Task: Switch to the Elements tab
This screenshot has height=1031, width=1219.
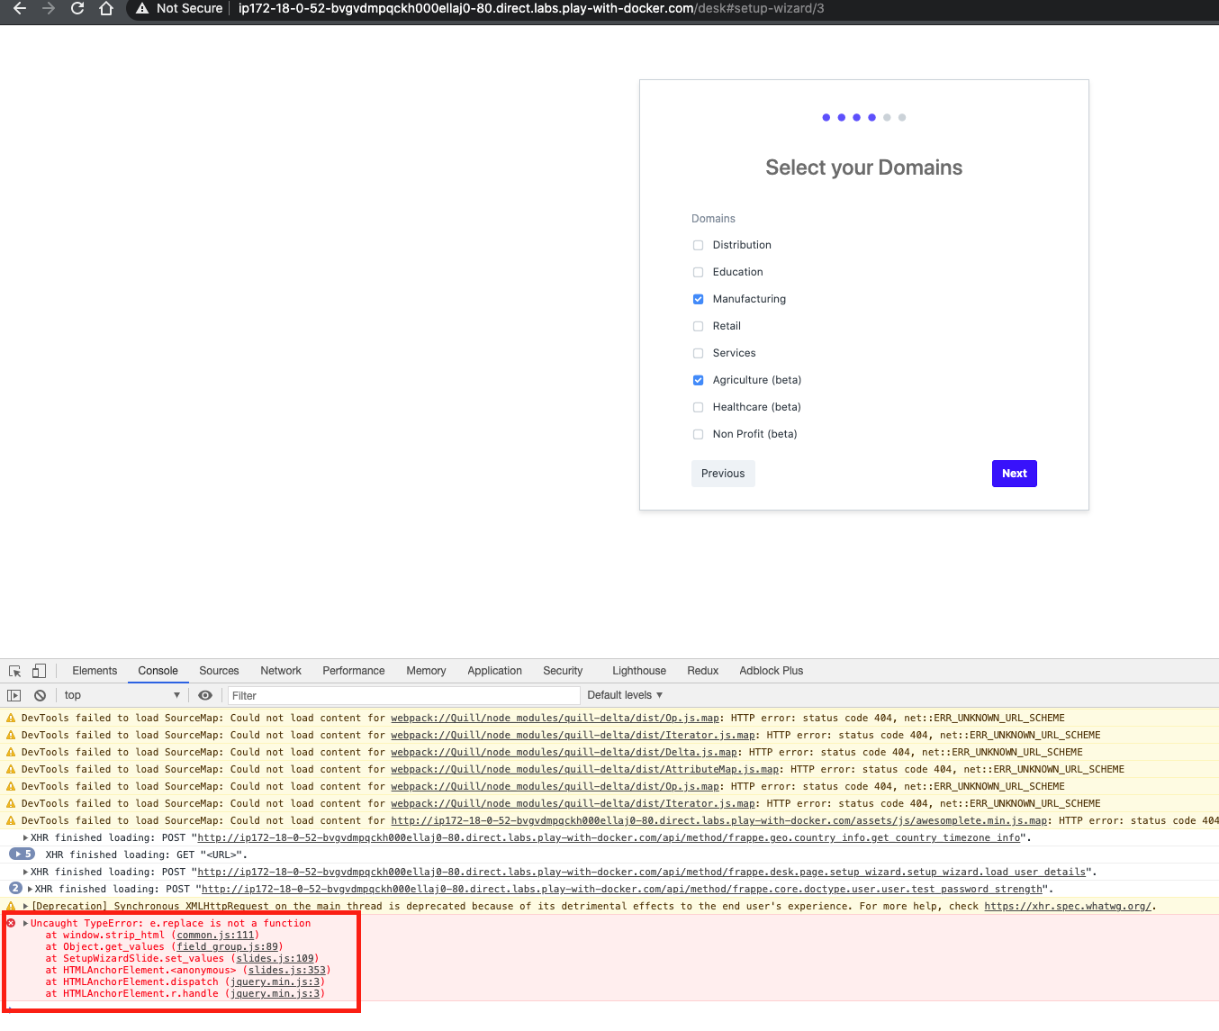Action: (x=94, y=670)
